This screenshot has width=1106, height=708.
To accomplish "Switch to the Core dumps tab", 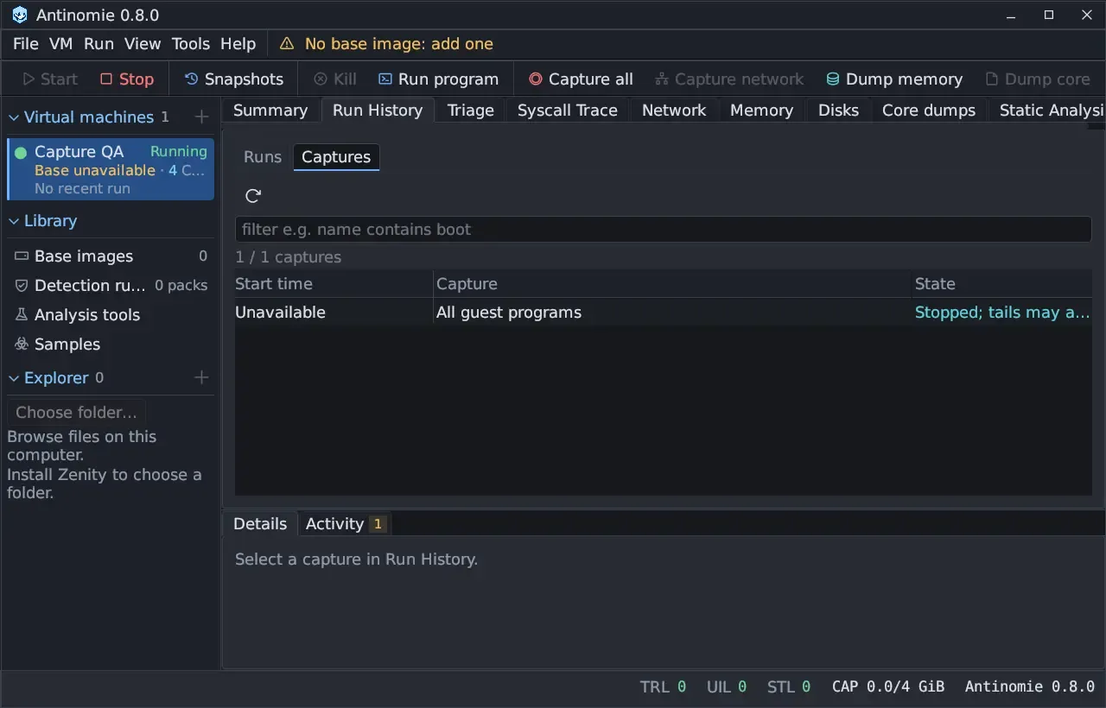I will tap(929, 111).
